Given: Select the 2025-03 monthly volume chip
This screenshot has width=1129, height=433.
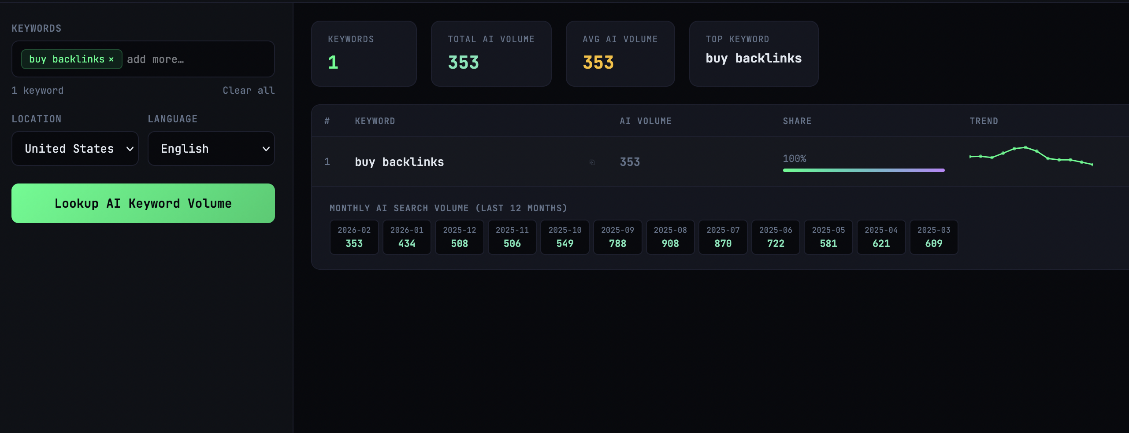Looking at the screenshot, I should [933, 237].
